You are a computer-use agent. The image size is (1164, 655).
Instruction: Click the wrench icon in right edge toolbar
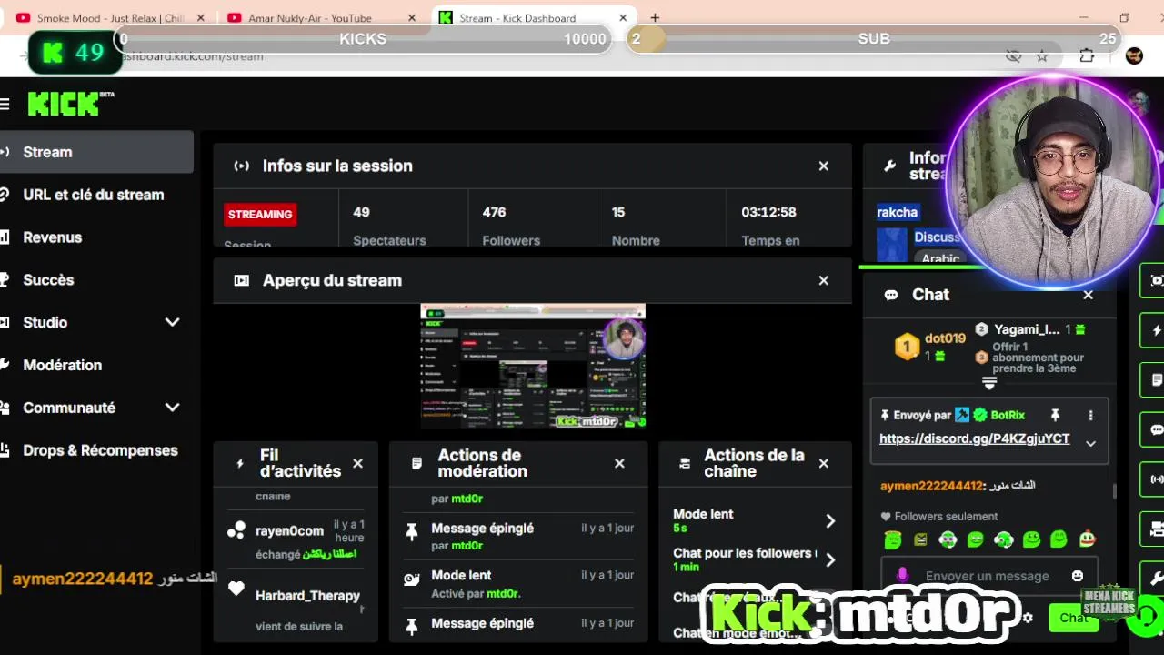pyautogui.click(x=1157, y=578)
